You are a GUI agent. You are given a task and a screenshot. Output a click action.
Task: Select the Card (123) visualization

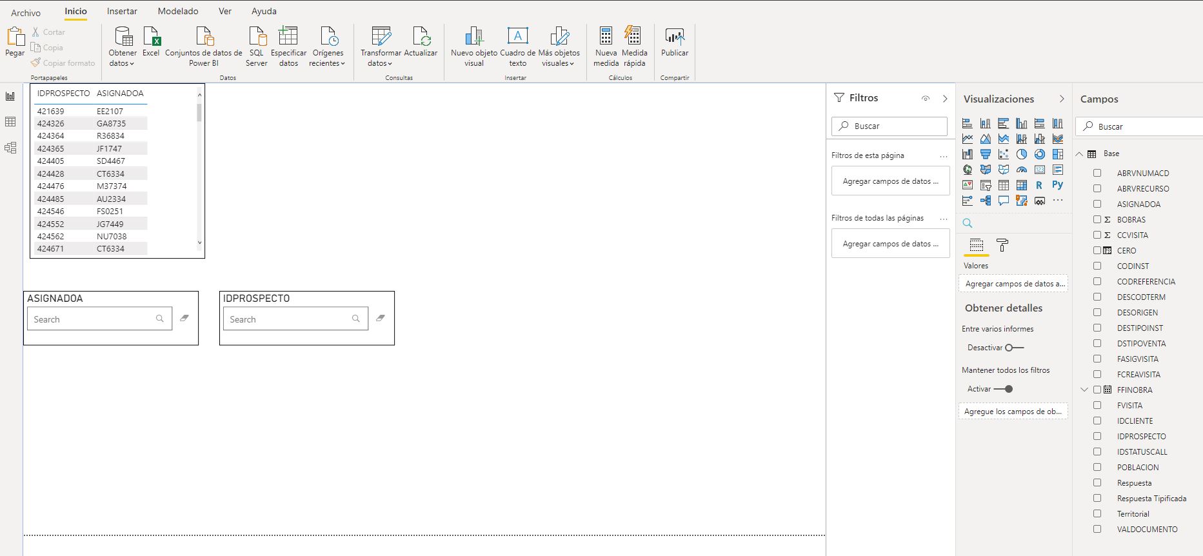1040,170
